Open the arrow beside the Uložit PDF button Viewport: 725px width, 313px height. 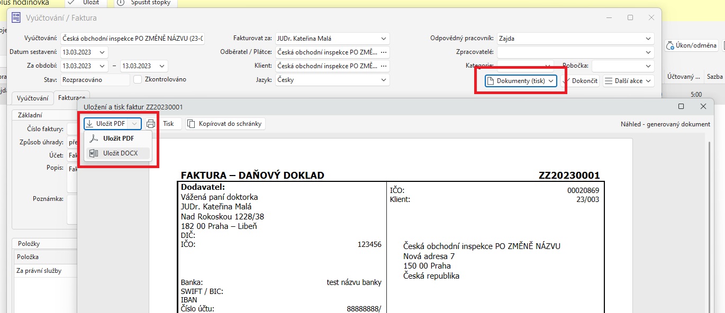point(135,124)
